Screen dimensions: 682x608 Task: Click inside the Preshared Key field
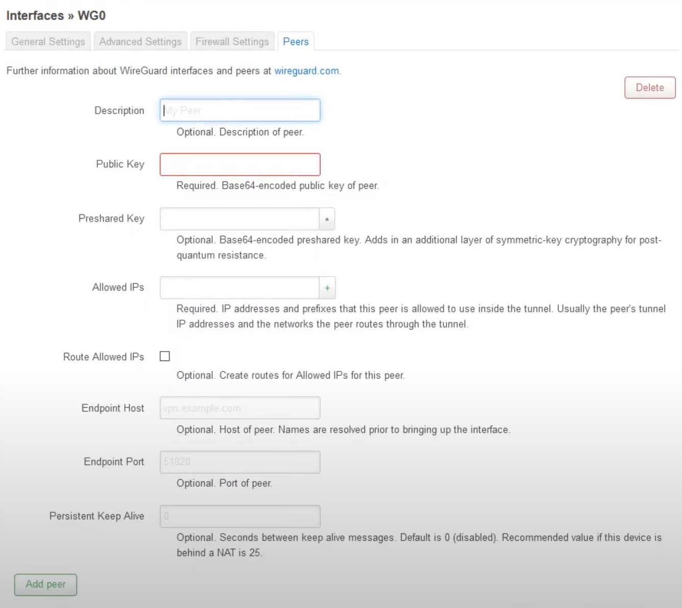[239, 218]
